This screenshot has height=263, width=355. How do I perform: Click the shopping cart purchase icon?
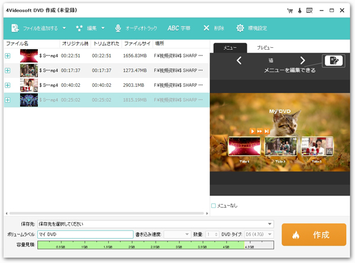coord(290,11)
